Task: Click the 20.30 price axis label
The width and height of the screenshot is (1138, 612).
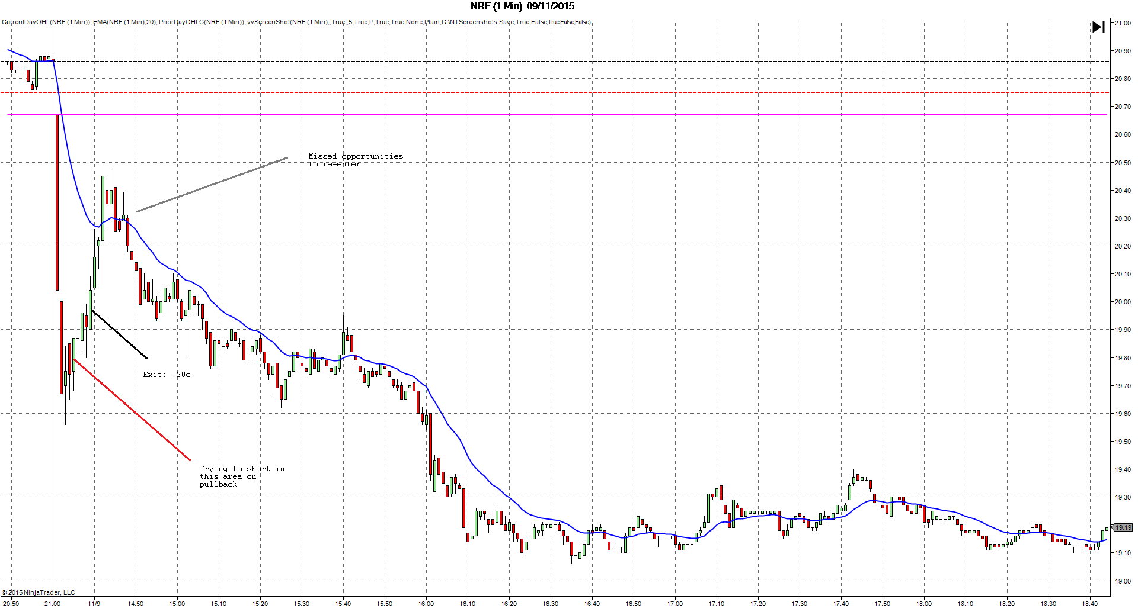Action: click(1123, 218)
